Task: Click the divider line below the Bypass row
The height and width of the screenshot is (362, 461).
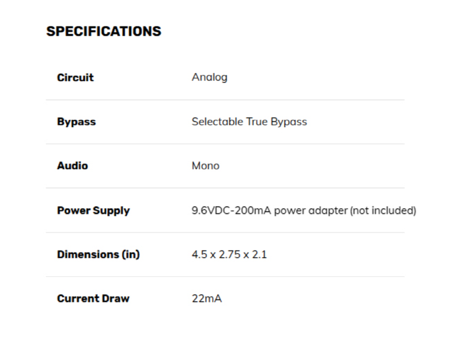Action: coord(225,144)
